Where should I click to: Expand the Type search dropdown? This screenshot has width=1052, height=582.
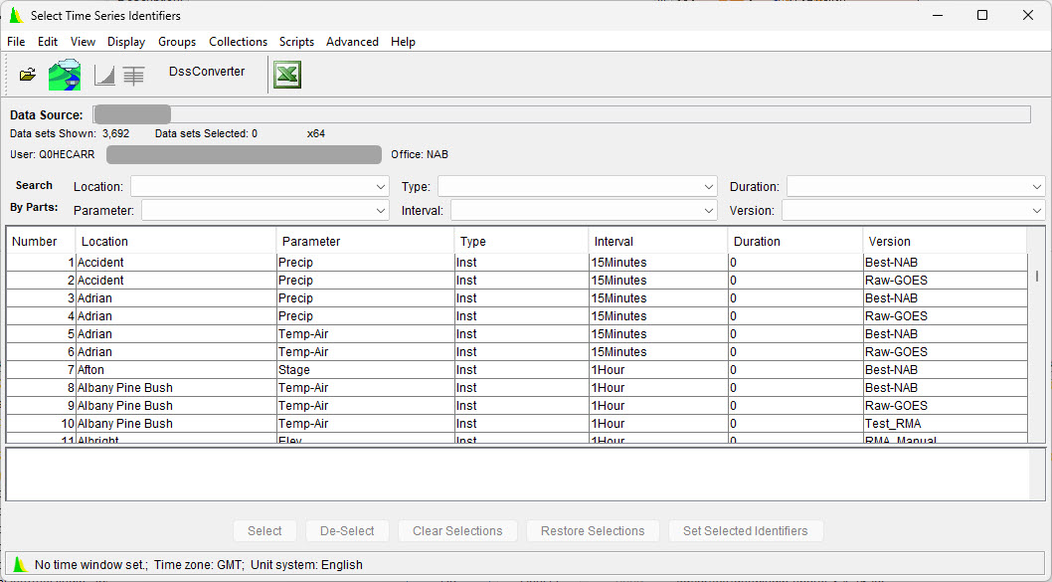pyautogui.click(x=709, y=187)
